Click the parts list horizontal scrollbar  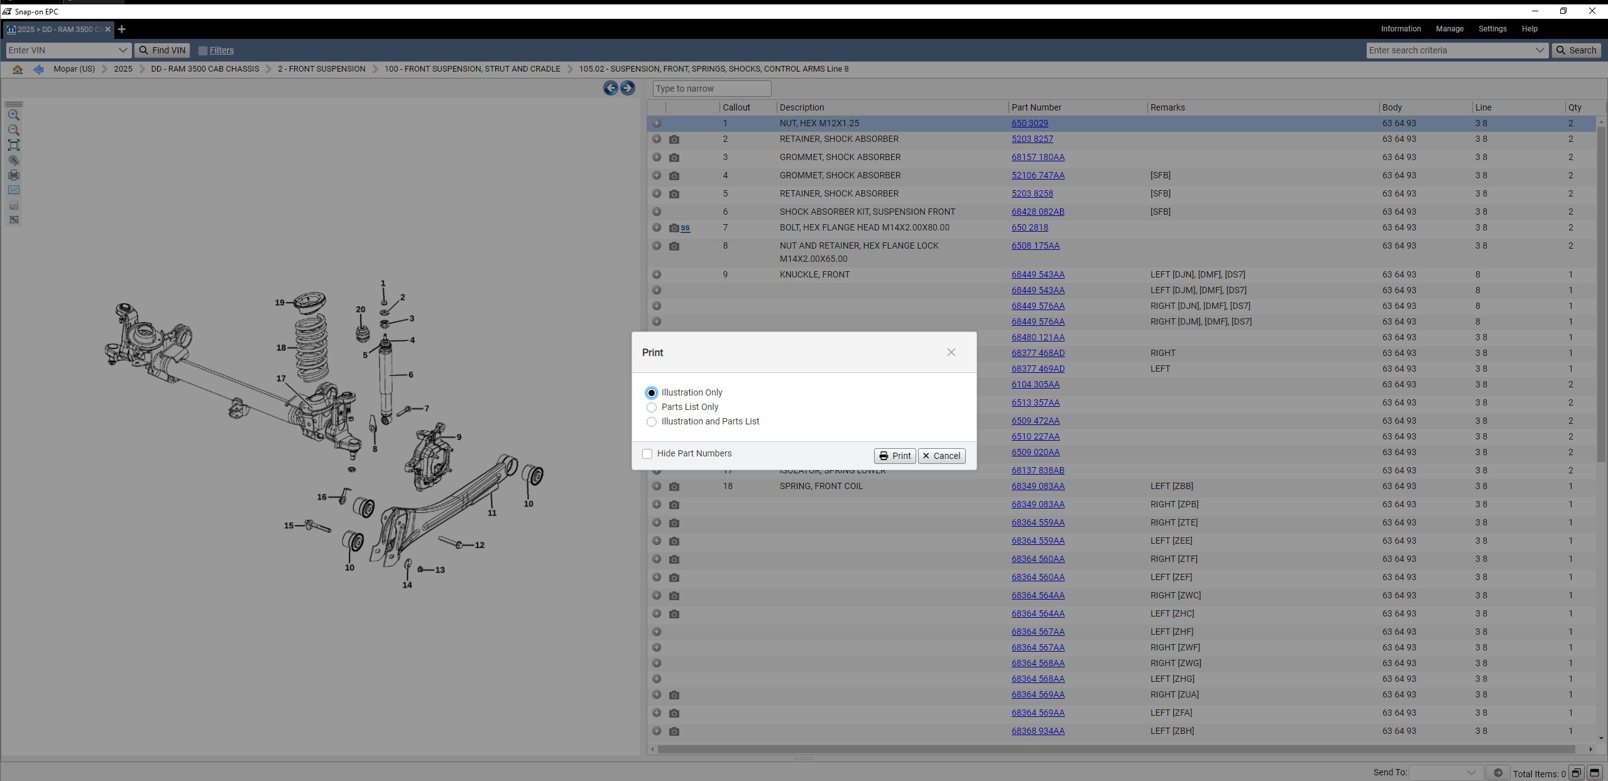click(1116, 749)
